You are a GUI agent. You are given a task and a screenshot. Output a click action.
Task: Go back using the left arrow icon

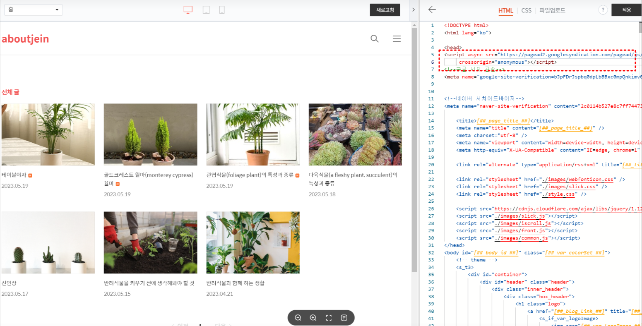[432, 10]
